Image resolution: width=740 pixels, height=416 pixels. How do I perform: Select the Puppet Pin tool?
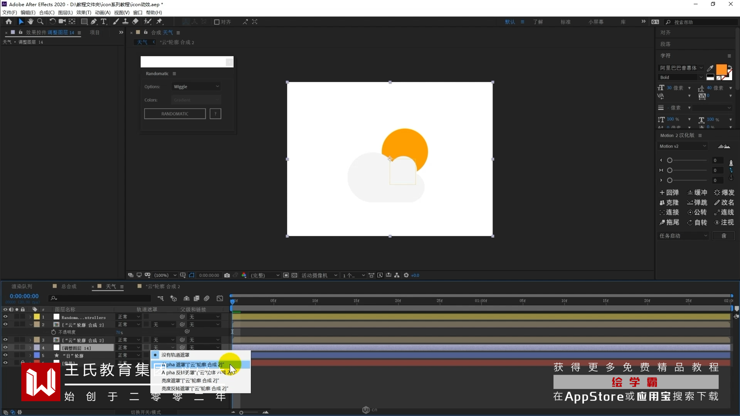pos(159,22)
